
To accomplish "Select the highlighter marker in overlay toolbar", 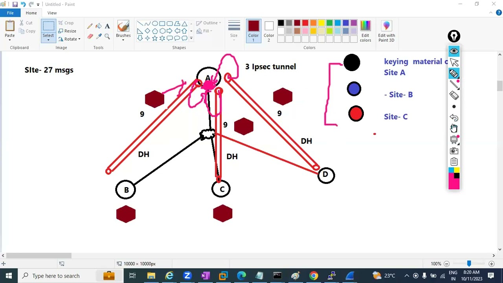I will point(454,74).
